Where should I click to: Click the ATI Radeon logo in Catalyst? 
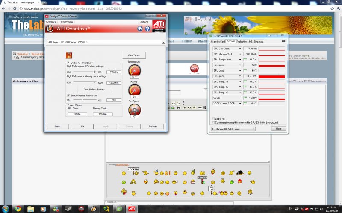(159, 26)
